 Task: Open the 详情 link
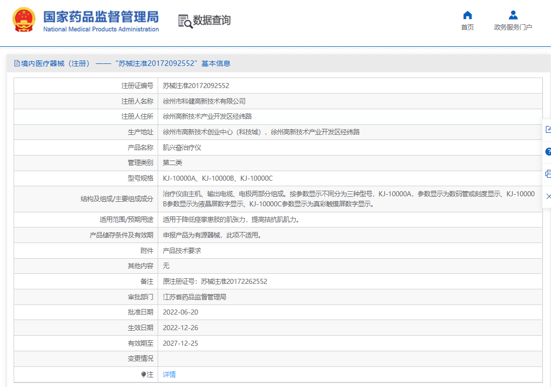tap(169, 374)
